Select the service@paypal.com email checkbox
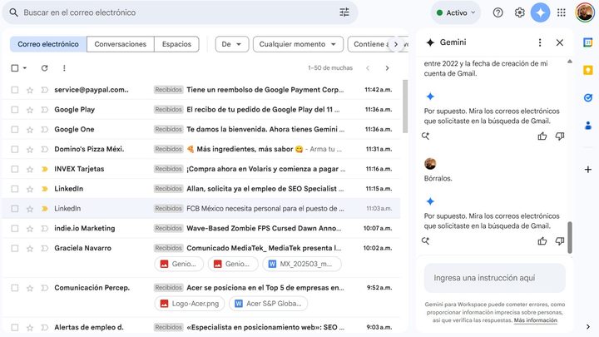The height and width of the screenshot is (337, 599). tap(14, 90)
